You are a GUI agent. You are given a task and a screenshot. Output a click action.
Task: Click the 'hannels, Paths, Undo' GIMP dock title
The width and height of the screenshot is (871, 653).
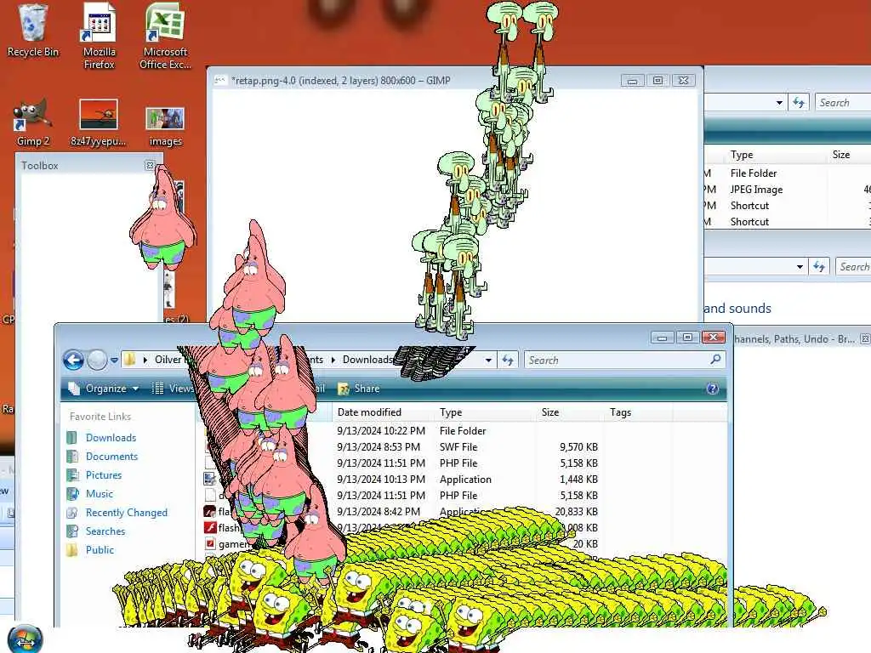pos(794,338)
